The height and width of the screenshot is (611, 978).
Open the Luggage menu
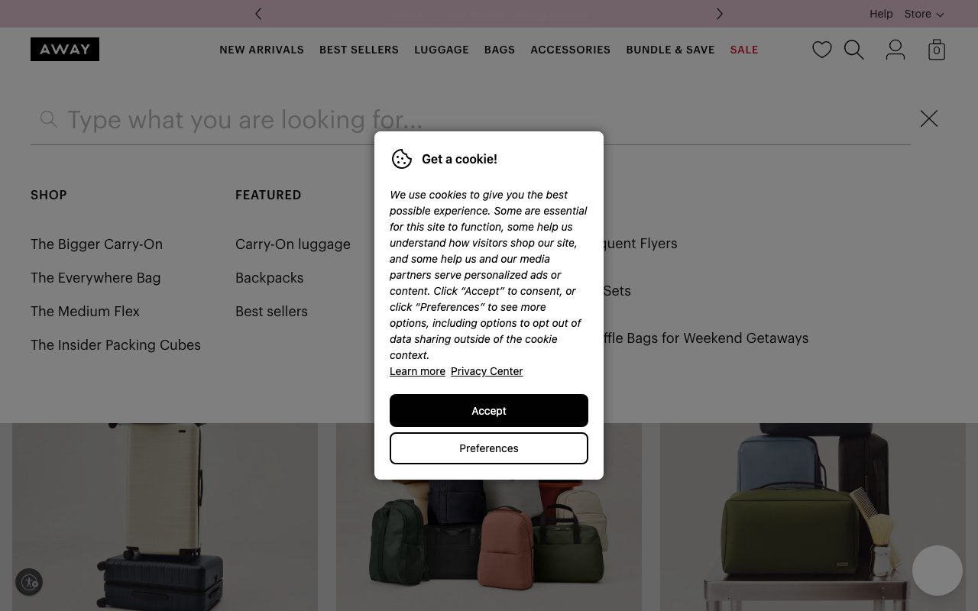pos(442,50)
